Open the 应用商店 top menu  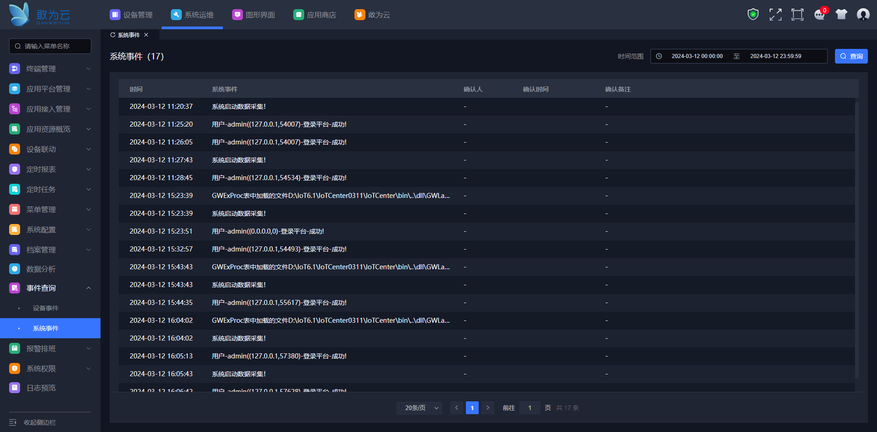pyautogui.click(x=315, y=15)
